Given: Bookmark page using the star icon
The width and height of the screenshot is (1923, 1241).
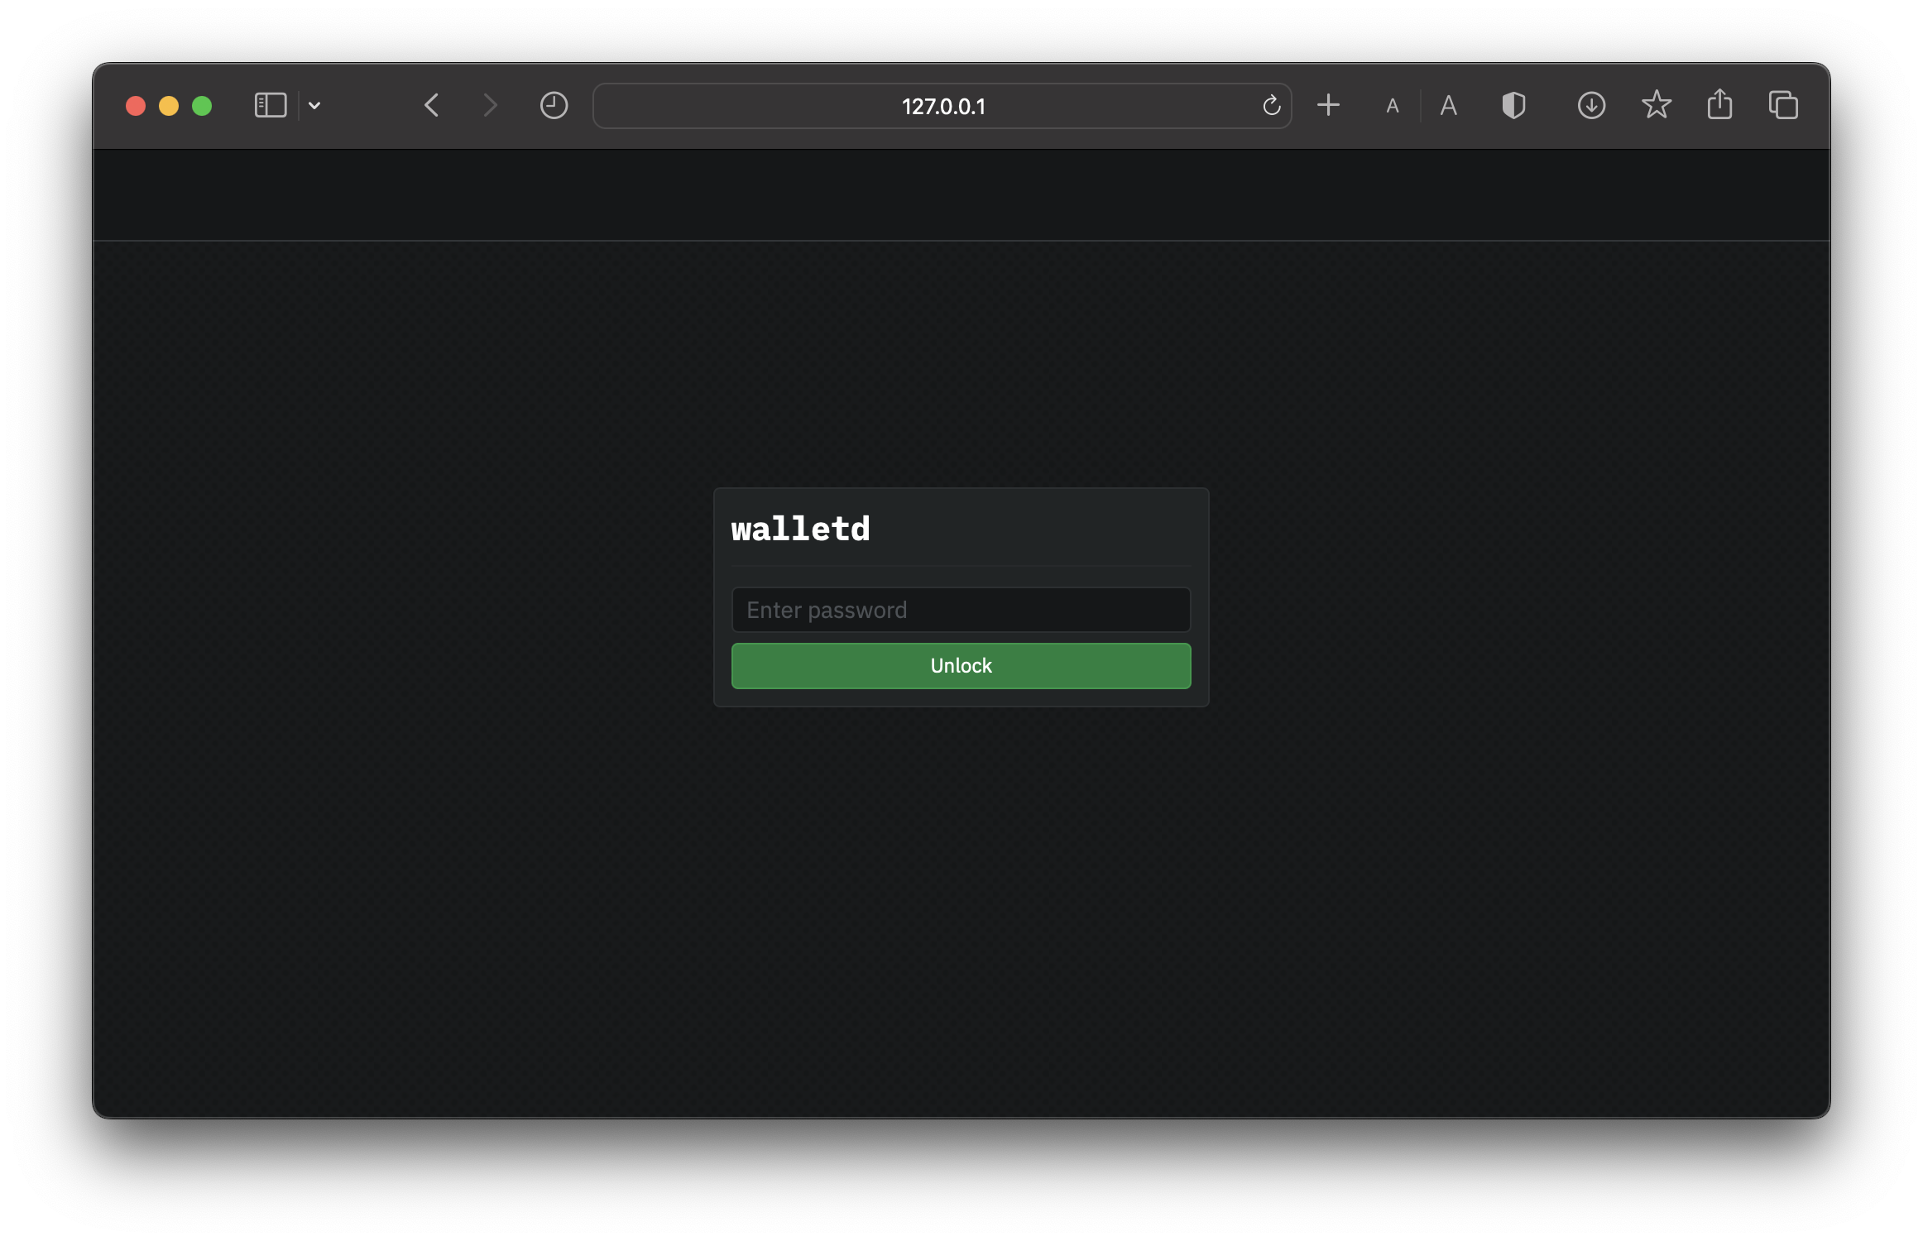Looking at the screenshot, I should pos(1656,105).
